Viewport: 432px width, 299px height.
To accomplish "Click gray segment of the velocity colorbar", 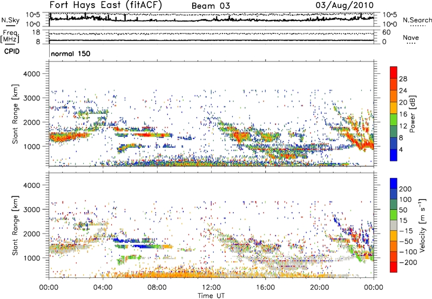I will (394, 225).
